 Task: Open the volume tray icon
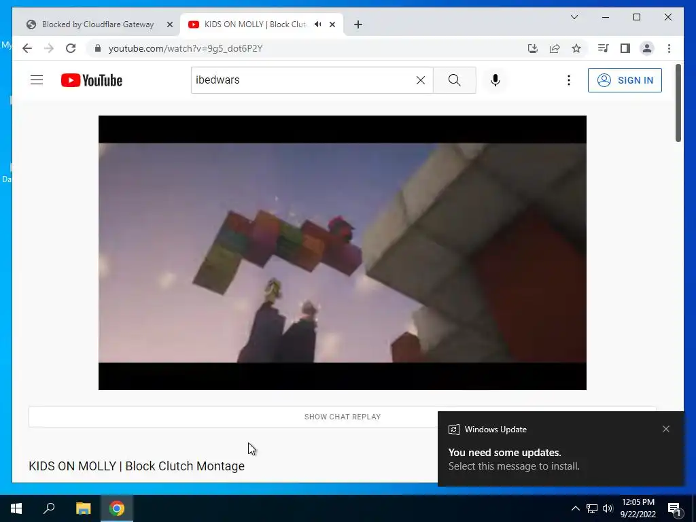[608, 508]
